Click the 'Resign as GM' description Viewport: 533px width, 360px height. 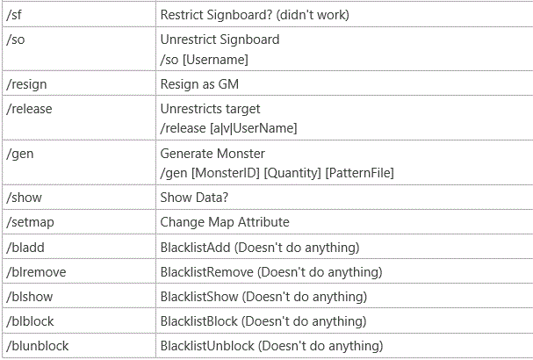click(x=199, y=84)
